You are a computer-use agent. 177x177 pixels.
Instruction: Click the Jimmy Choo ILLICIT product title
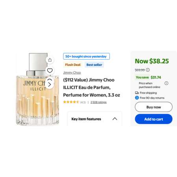click(x=92, y=87)
